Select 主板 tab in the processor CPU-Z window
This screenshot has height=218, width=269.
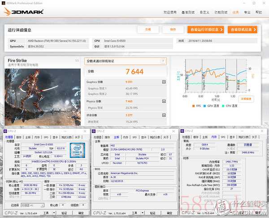(x=28, y=137)
